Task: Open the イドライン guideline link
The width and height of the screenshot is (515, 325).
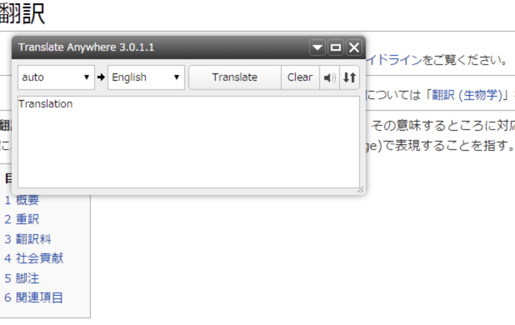Action: pyautogui.click(x=394, y=60)
